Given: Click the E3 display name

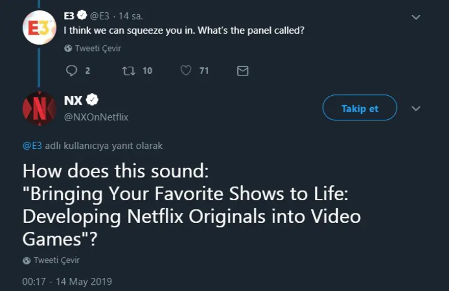Looking at the screenshot, I should (x=69, y=16).
